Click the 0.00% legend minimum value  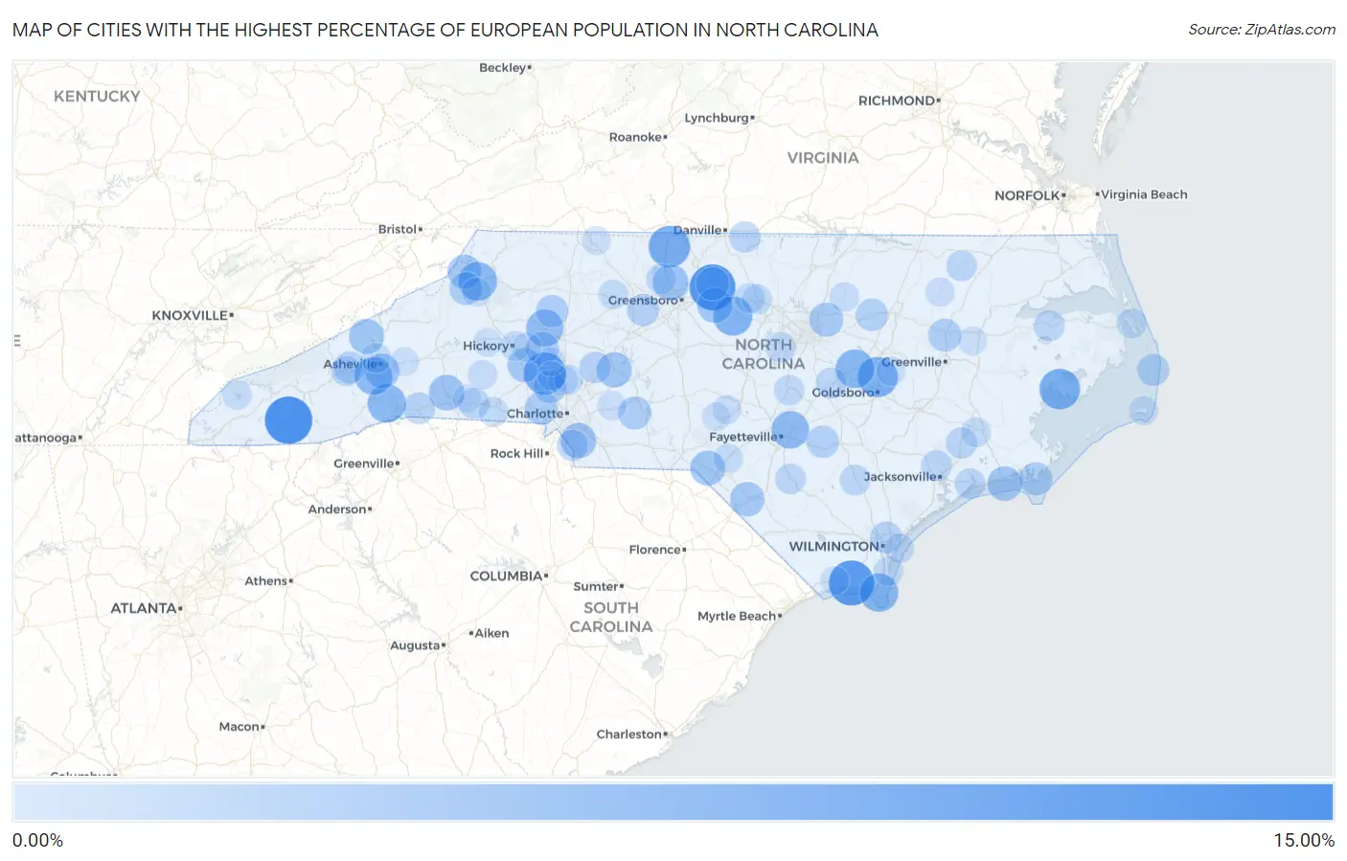tap(38, 840)
